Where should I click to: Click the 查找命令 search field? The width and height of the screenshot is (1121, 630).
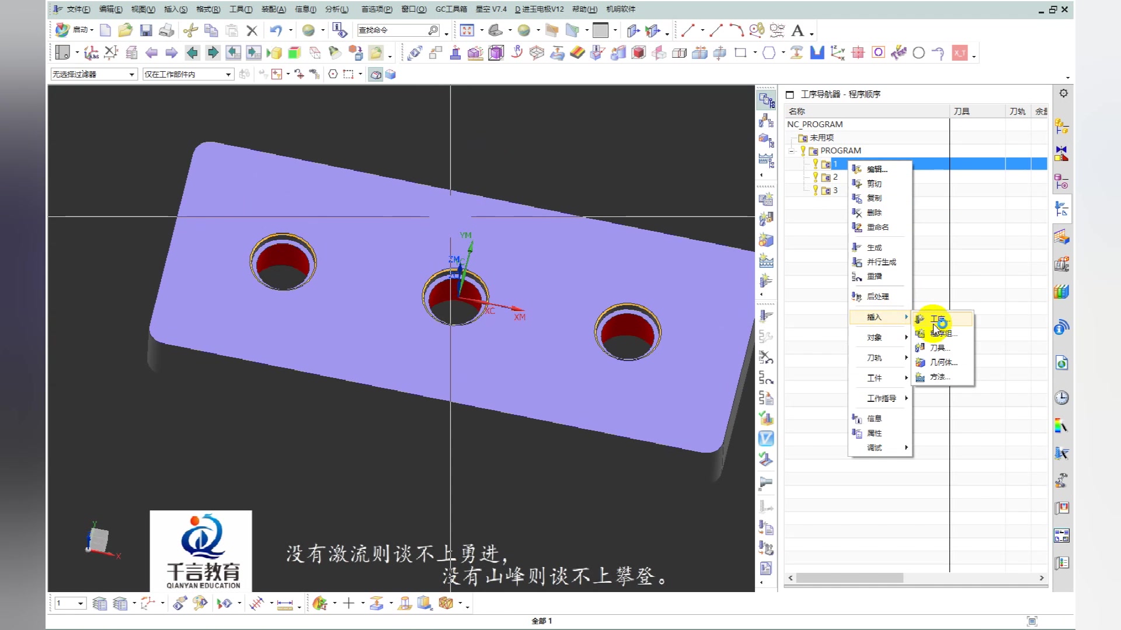click(391, 30)
